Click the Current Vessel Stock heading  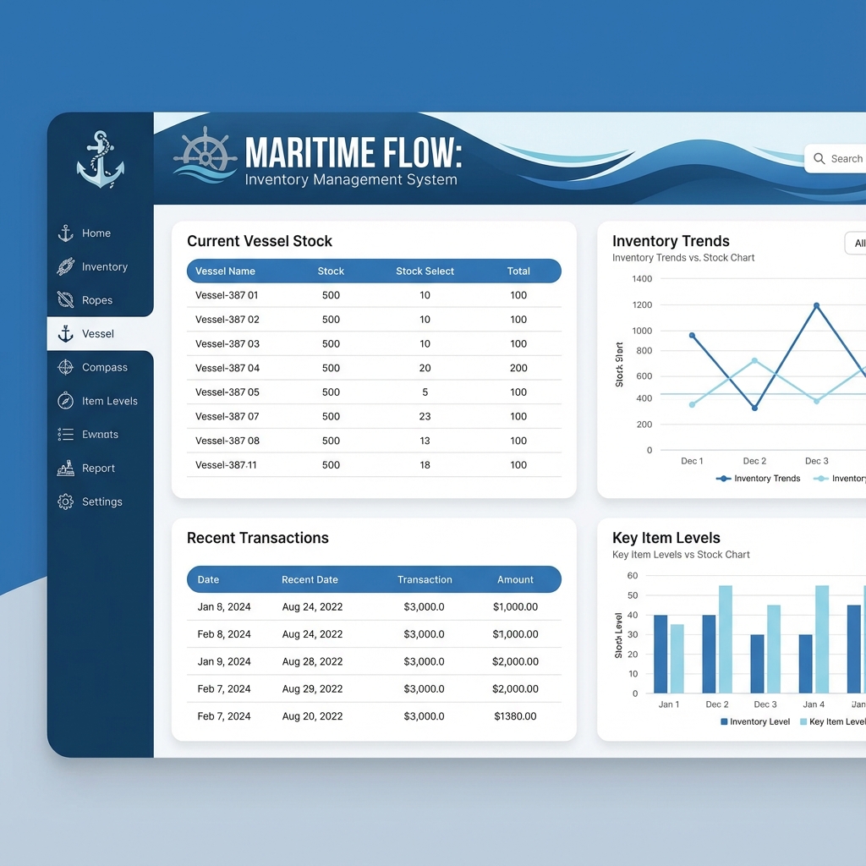coord(260,241)
